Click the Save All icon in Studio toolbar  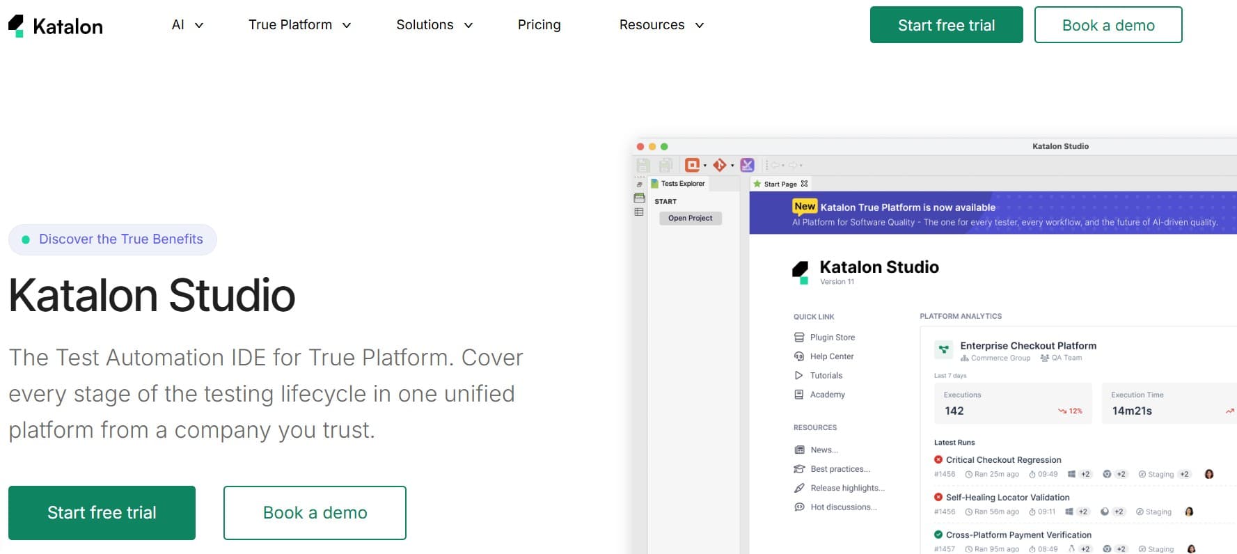(665, 165)
